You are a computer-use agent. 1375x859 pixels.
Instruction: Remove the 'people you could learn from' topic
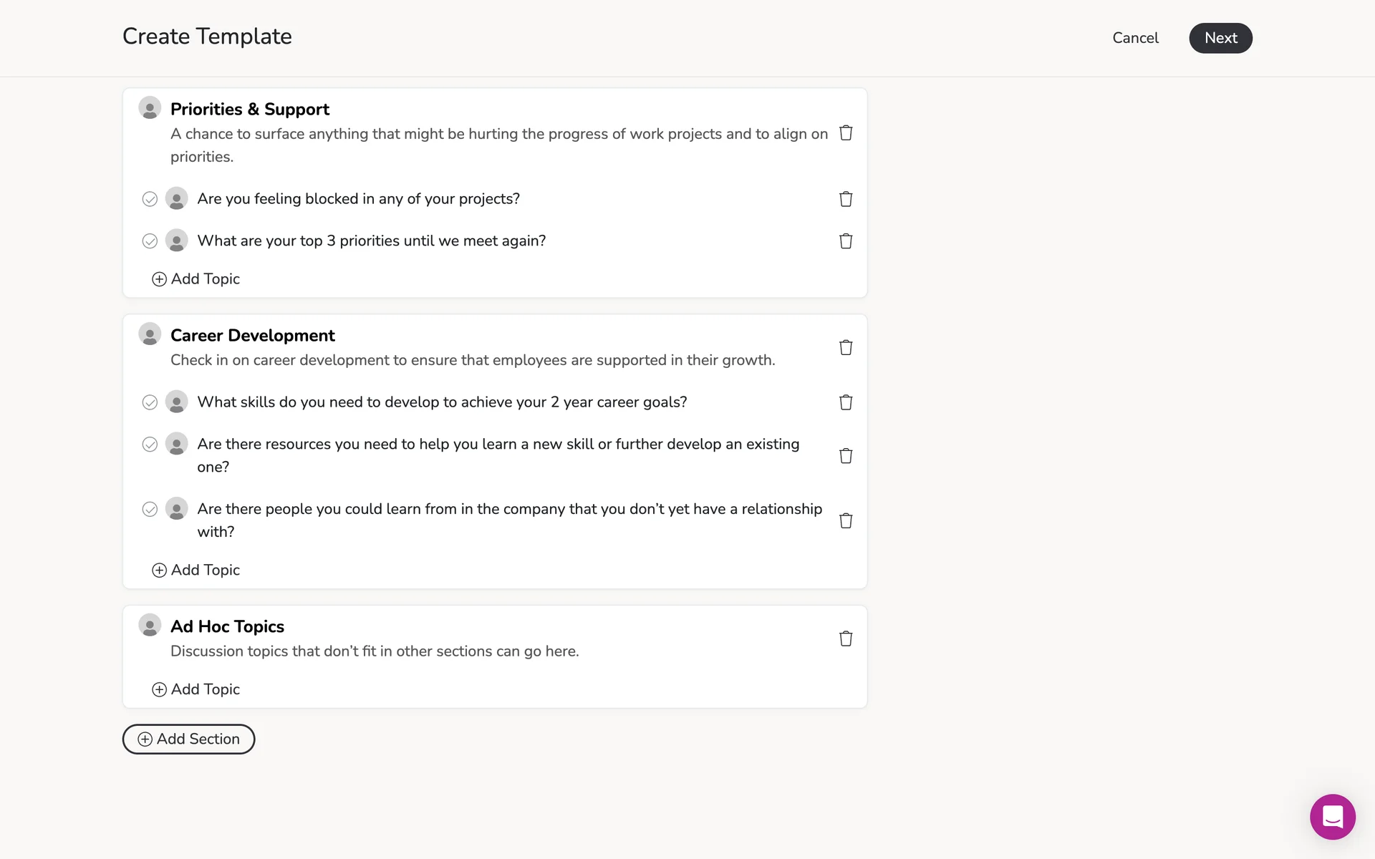pos(846,520)
